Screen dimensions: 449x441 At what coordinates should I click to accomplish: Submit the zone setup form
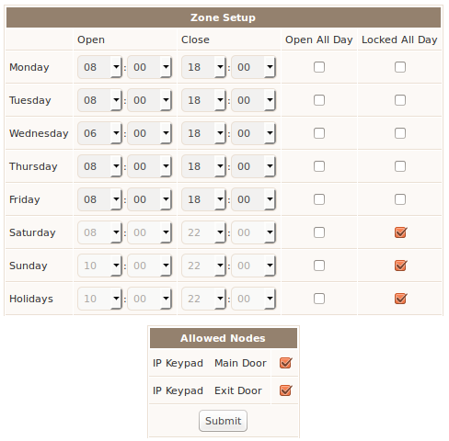click(223, 421)
